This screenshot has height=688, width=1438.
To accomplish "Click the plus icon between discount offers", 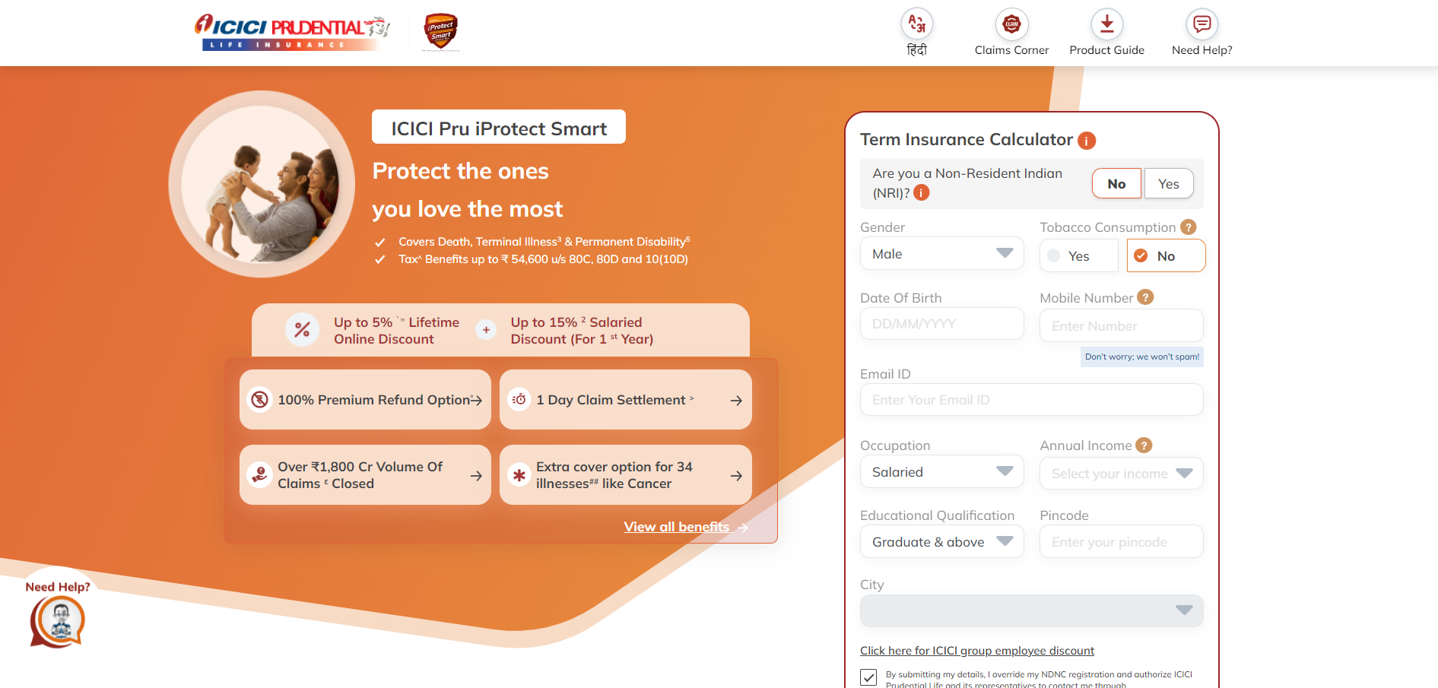I will pos(486,330).
